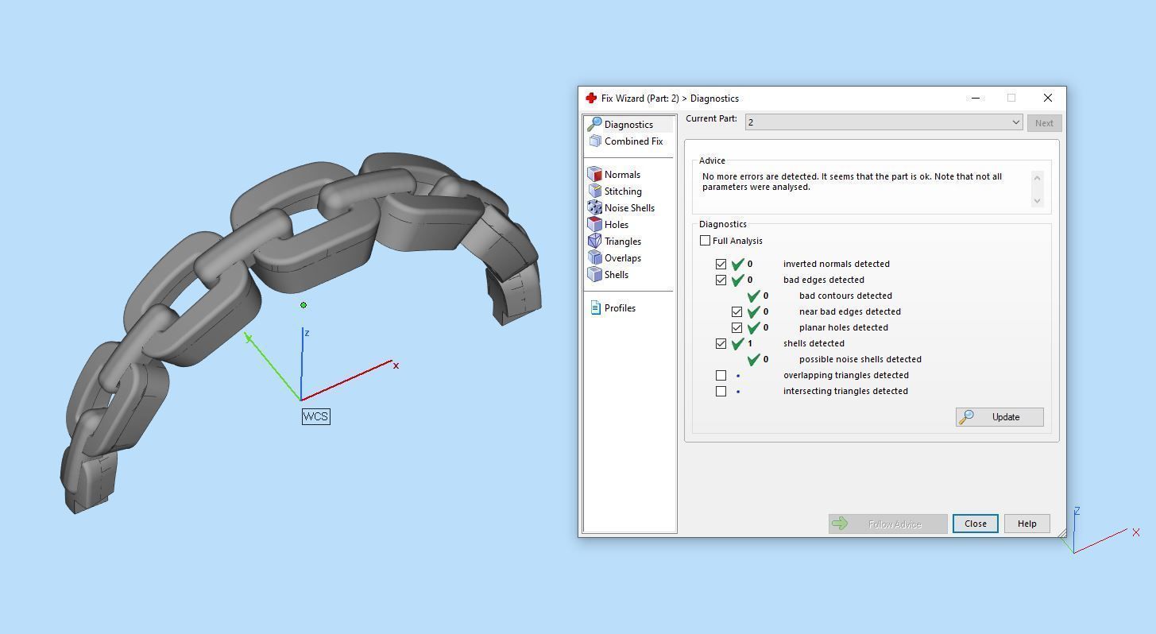This screenshot has height=634, width=1156.
Task: Click the Advice text message
Action: tap(852, 182)
